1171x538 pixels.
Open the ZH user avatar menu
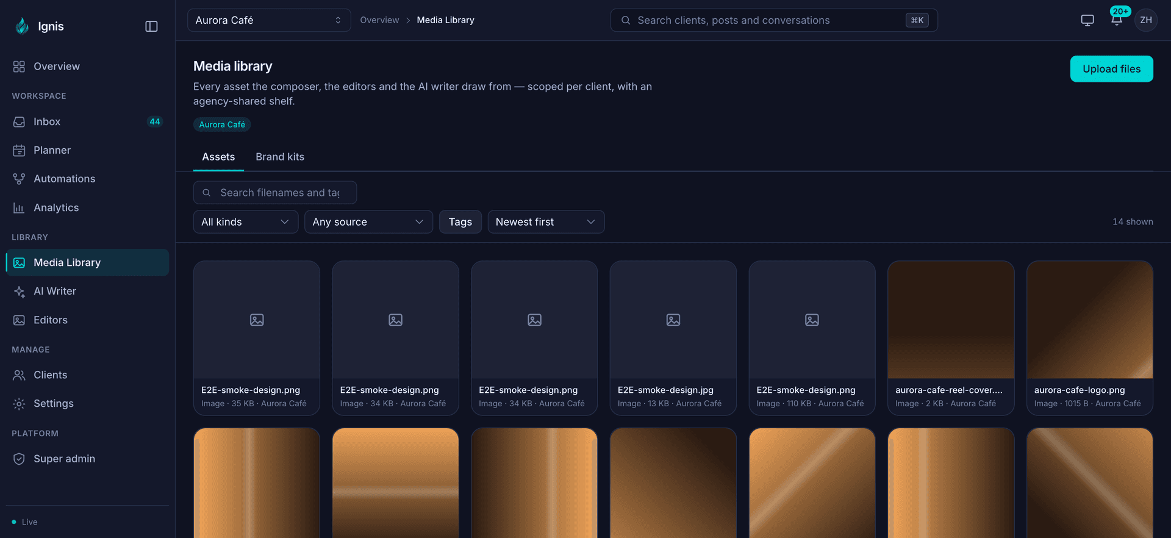tap(1146, 20)
